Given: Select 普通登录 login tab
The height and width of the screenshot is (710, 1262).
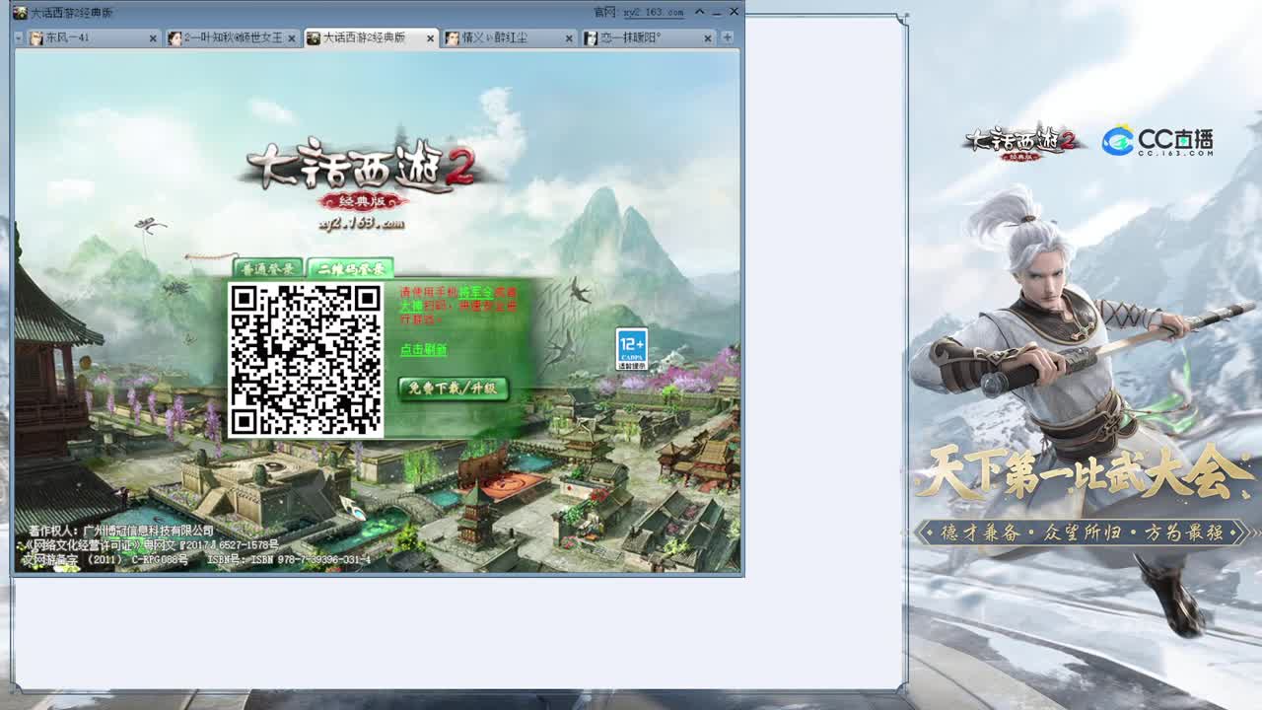Looking at the screenshot, I should 267,268.
